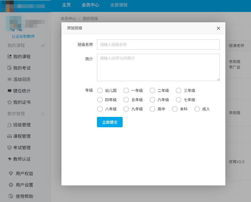
Task: Click the 我的考试 sidebar icon
Action: 9,68
